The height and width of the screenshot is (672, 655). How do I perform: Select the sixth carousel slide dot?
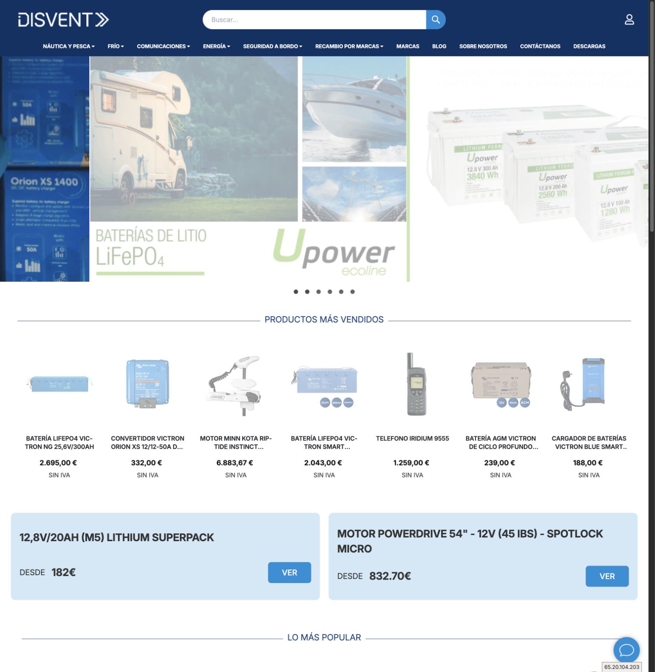point(352,292)
